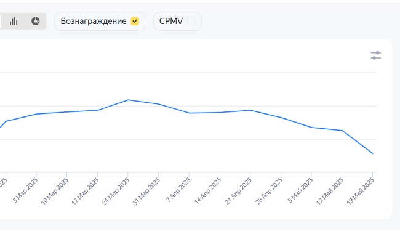Screen dimensions: 400x231
Task: Click the 14 Апр 2025 axis label
Action: pyautogui.click(x=207, y=191)
